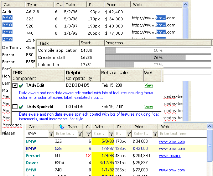
Task: Click the Pk filter text field
Action: [x=120, y=134]
